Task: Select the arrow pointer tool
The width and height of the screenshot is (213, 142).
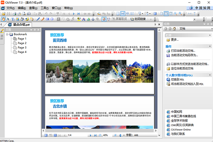Action: [x=8, y=19]
